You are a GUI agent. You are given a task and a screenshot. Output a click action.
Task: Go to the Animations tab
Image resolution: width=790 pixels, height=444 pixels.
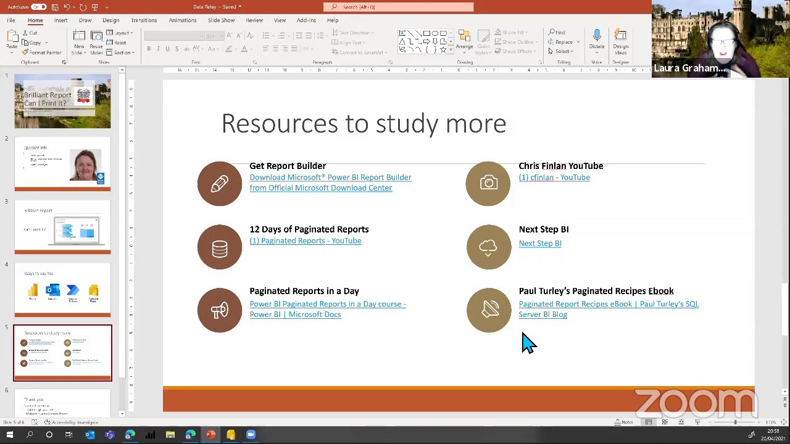click(183, 20)
